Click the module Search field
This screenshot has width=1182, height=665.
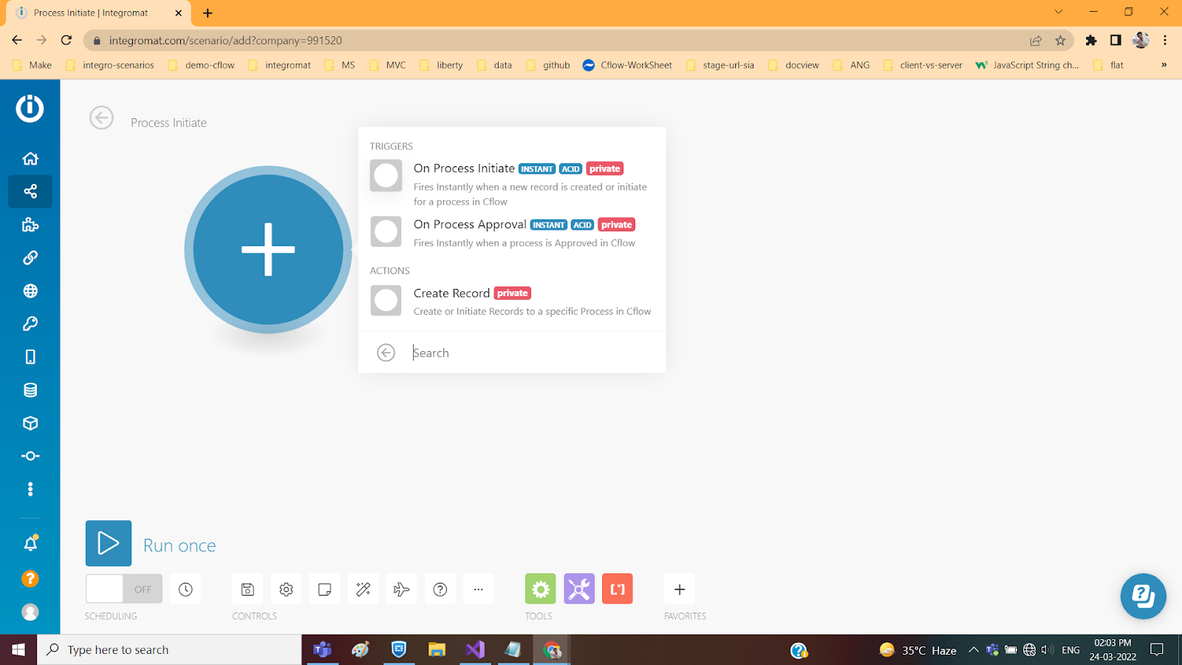532,353
